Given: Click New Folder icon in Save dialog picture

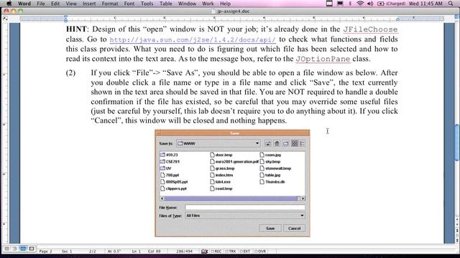Looking at the screenshot, I should 286,143.
